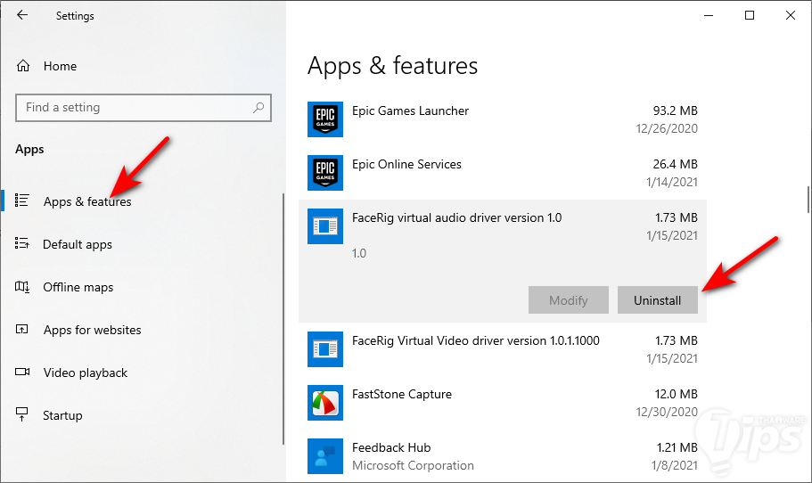This screenshot has height=483, width=812.
Task: Click the 12/30/2020 install date
Action: click(667, 412)
